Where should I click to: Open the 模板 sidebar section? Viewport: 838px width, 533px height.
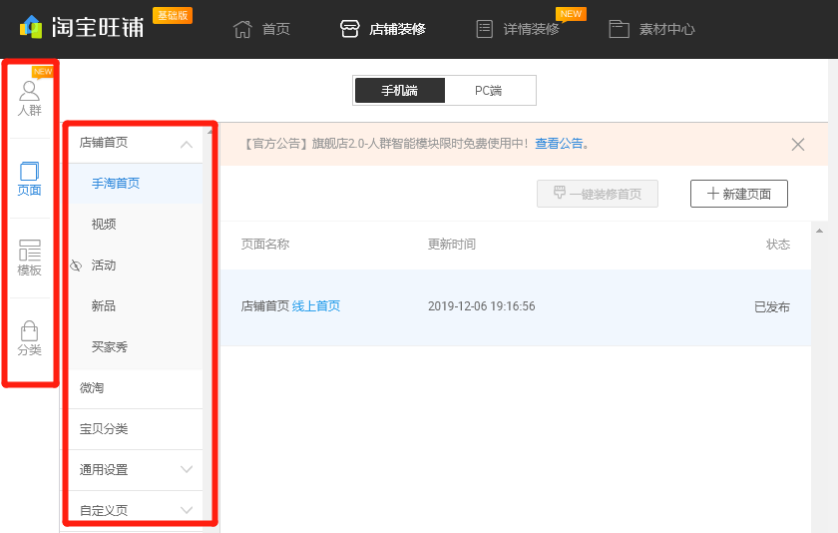tap(29, 259)
